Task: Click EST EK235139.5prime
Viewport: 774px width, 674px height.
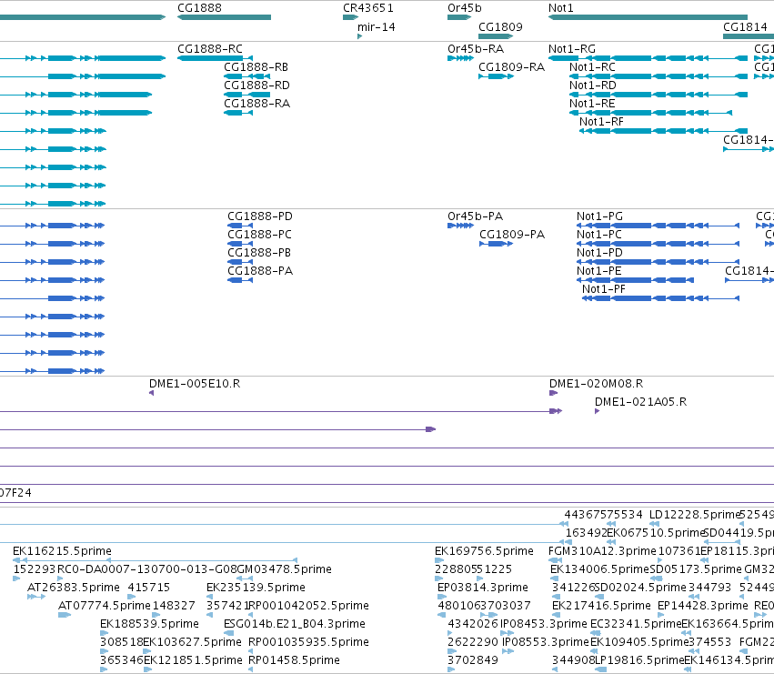Action: pos(256,588)
